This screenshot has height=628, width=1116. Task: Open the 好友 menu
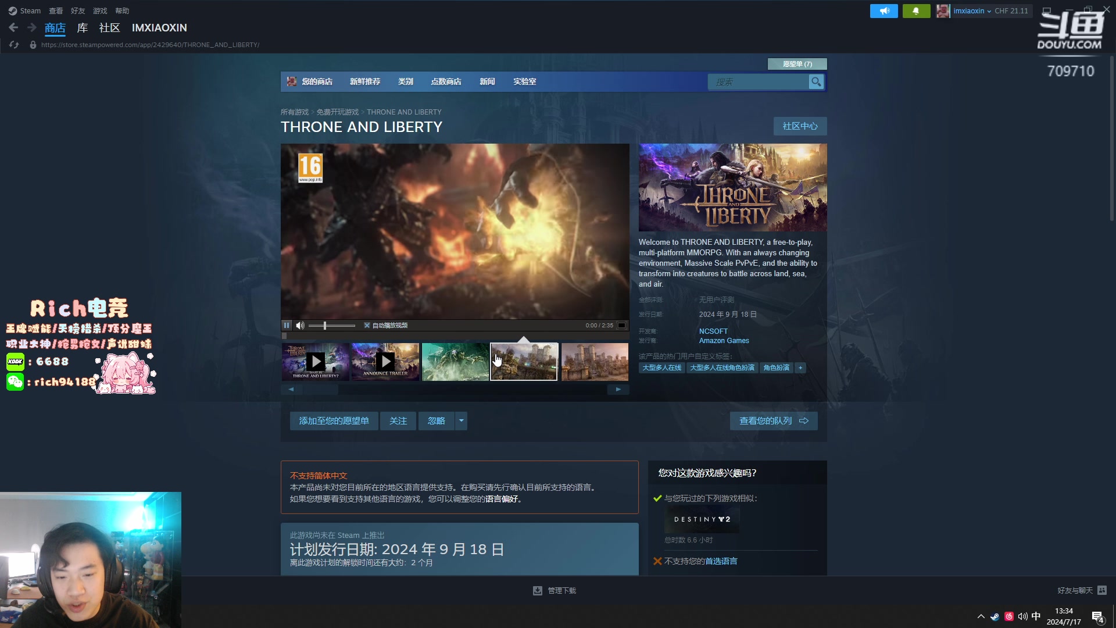coord(78,11)
